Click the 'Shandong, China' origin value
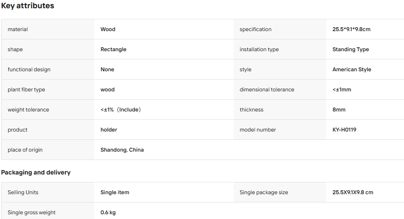The height and width of the screenshot is (219, 404). (x=122, y=150)
